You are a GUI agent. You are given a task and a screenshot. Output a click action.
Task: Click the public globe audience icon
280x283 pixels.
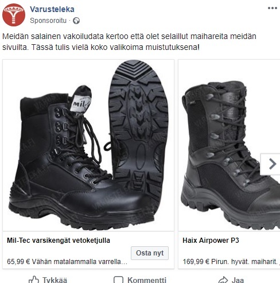76,21
